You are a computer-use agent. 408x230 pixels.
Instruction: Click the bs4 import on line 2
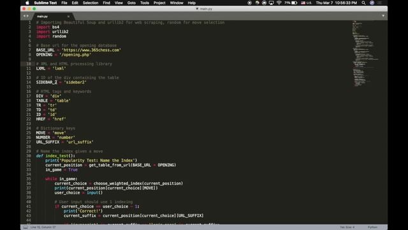pyautogui.click(x=55, y=27)
